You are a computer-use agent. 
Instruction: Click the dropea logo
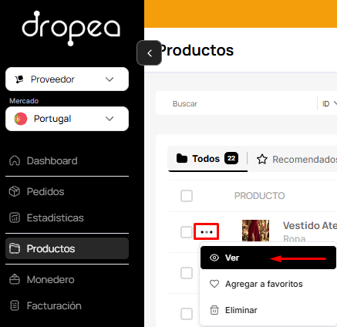(x=71, y=29)
